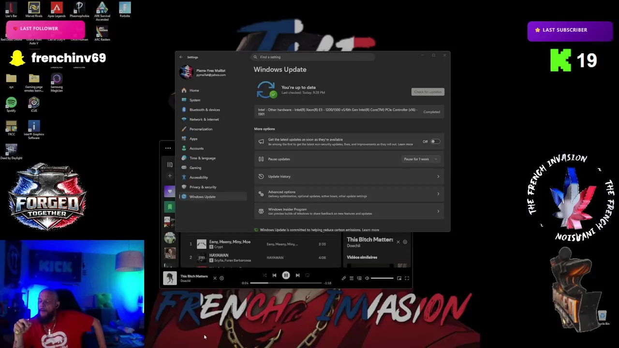Open Pierre-Yves Maillat account profile

click(203, 72)
